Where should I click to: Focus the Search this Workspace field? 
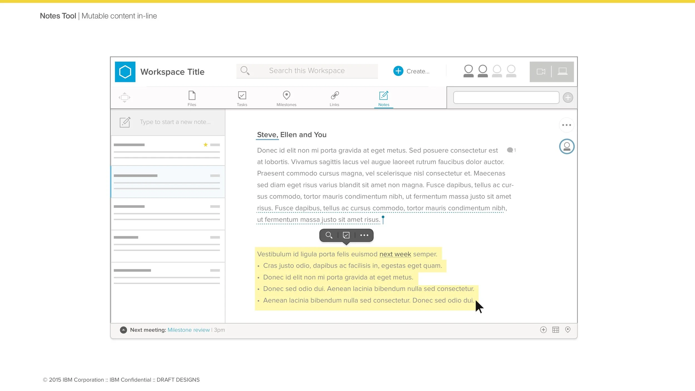pos(307,71)
